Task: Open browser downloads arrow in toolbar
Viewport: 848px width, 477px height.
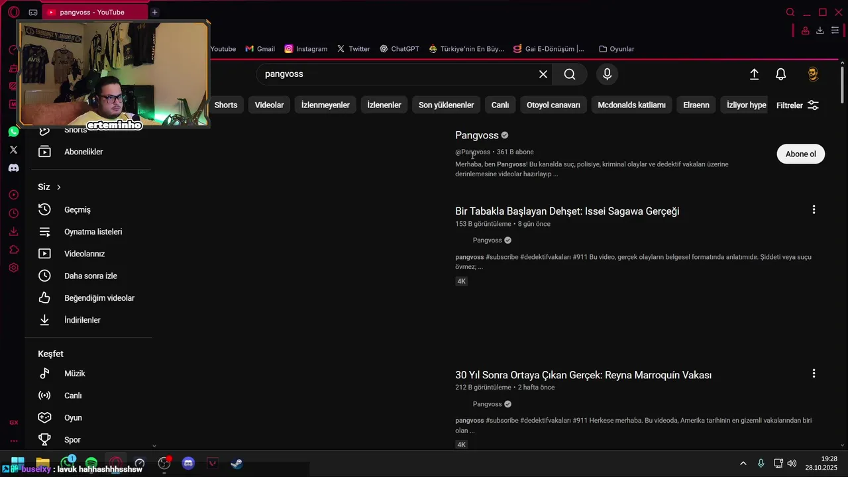Action: coord(820,30)
